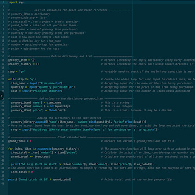
Task: Click comment '# item_name = name of grocery item purchased'
Action: [42, 29]
